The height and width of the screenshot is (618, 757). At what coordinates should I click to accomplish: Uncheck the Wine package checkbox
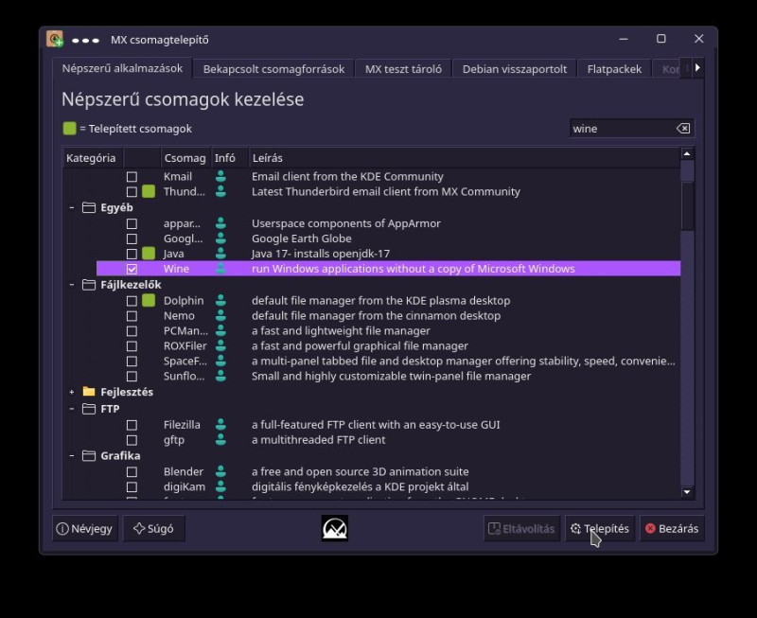click(x=132, y=269)
